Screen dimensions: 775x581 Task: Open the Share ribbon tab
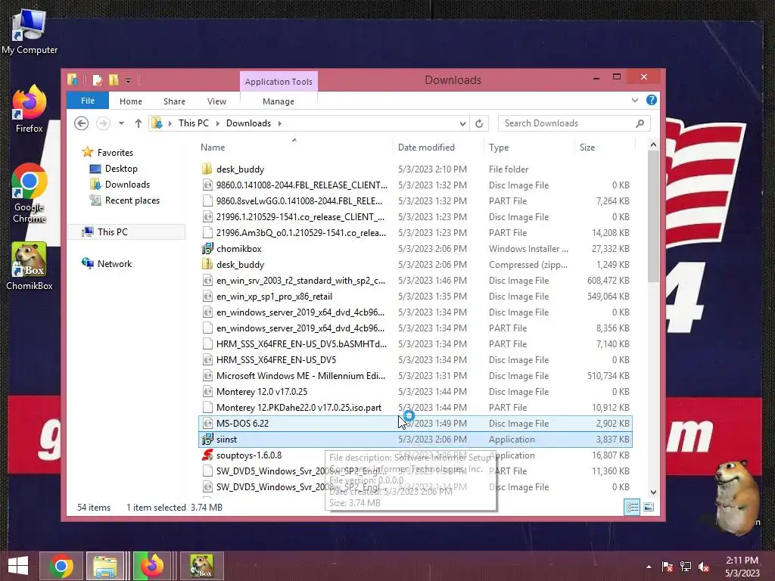click(x=174, y=101)
